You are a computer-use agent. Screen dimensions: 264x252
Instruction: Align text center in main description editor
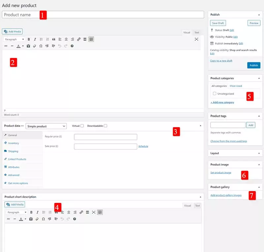[x=66, y=39]
